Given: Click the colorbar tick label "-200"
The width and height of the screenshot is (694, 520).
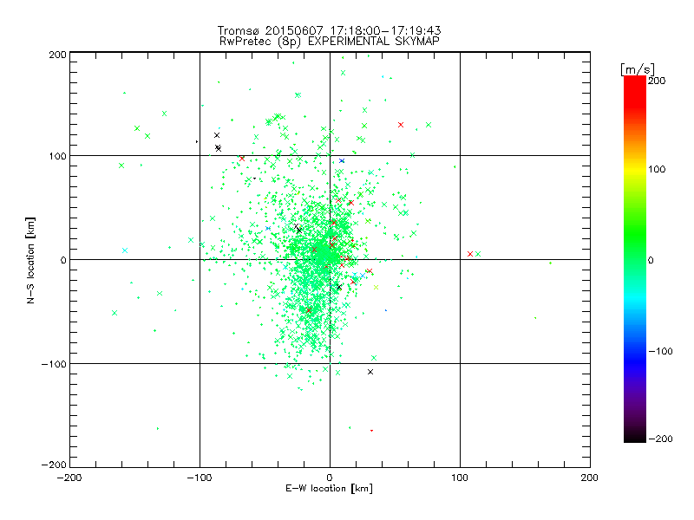Looking at the screenshot, I should point(661,439).
